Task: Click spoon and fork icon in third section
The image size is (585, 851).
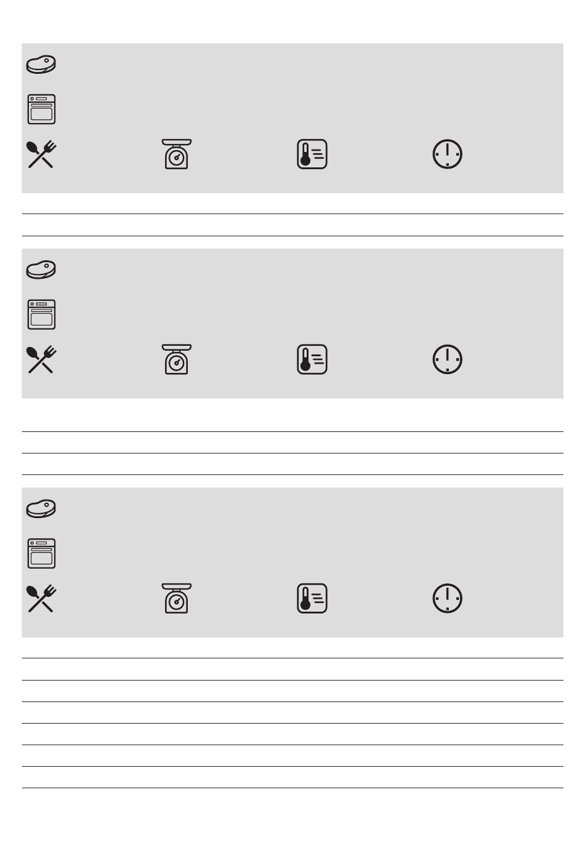Action: (x=41, y=599)
